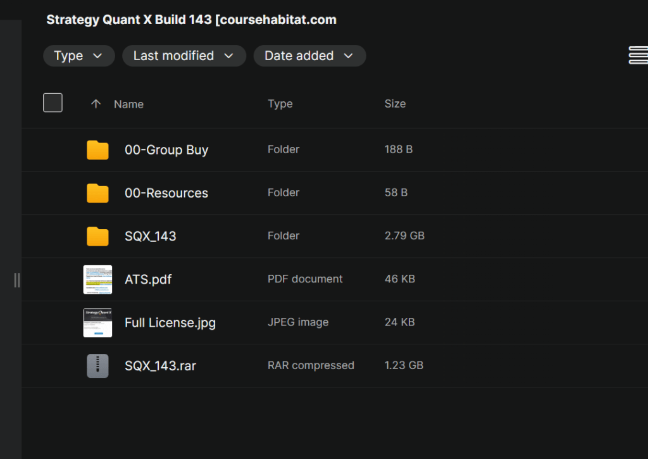Click the SQX_143.rar archive icon
This screenshot has width=648, height=459.
(x=97, y=365)
